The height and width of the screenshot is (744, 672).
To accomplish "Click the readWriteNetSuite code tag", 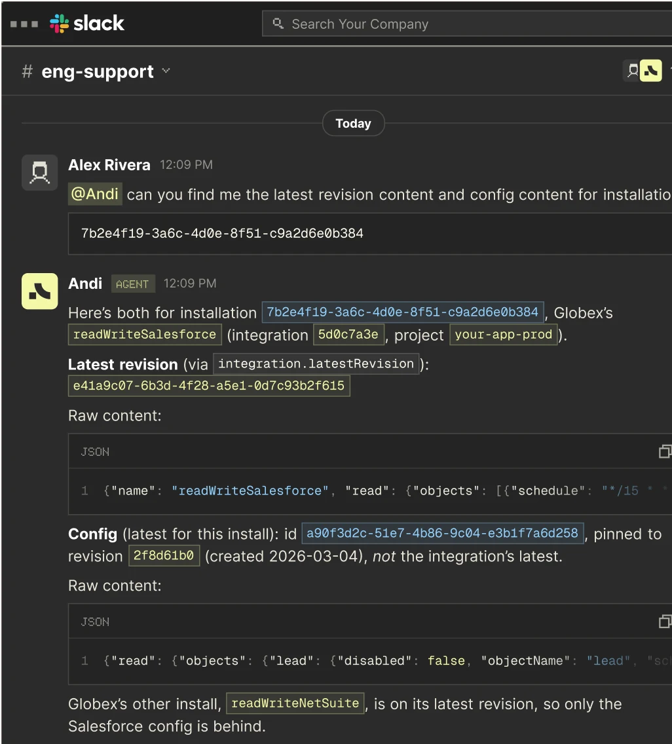I will [295, 703].
